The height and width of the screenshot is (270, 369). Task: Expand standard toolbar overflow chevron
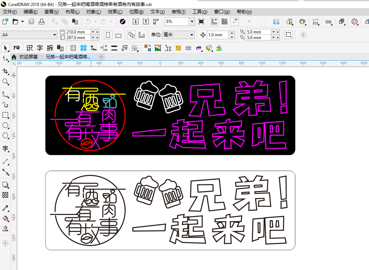[x=249, y=22]
